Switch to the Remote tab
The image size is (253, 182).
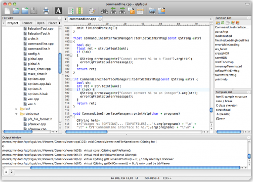(x=27, y=23)
